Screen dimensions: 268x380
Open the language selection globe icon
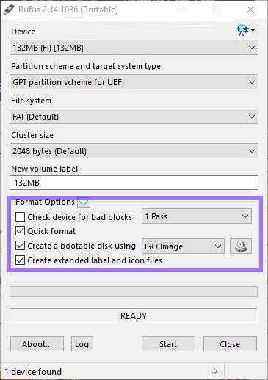pyautogui.click(x=246, y=30)
